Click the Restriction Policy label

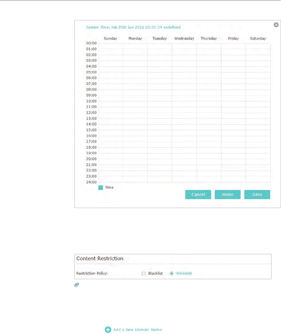point(92,273)
